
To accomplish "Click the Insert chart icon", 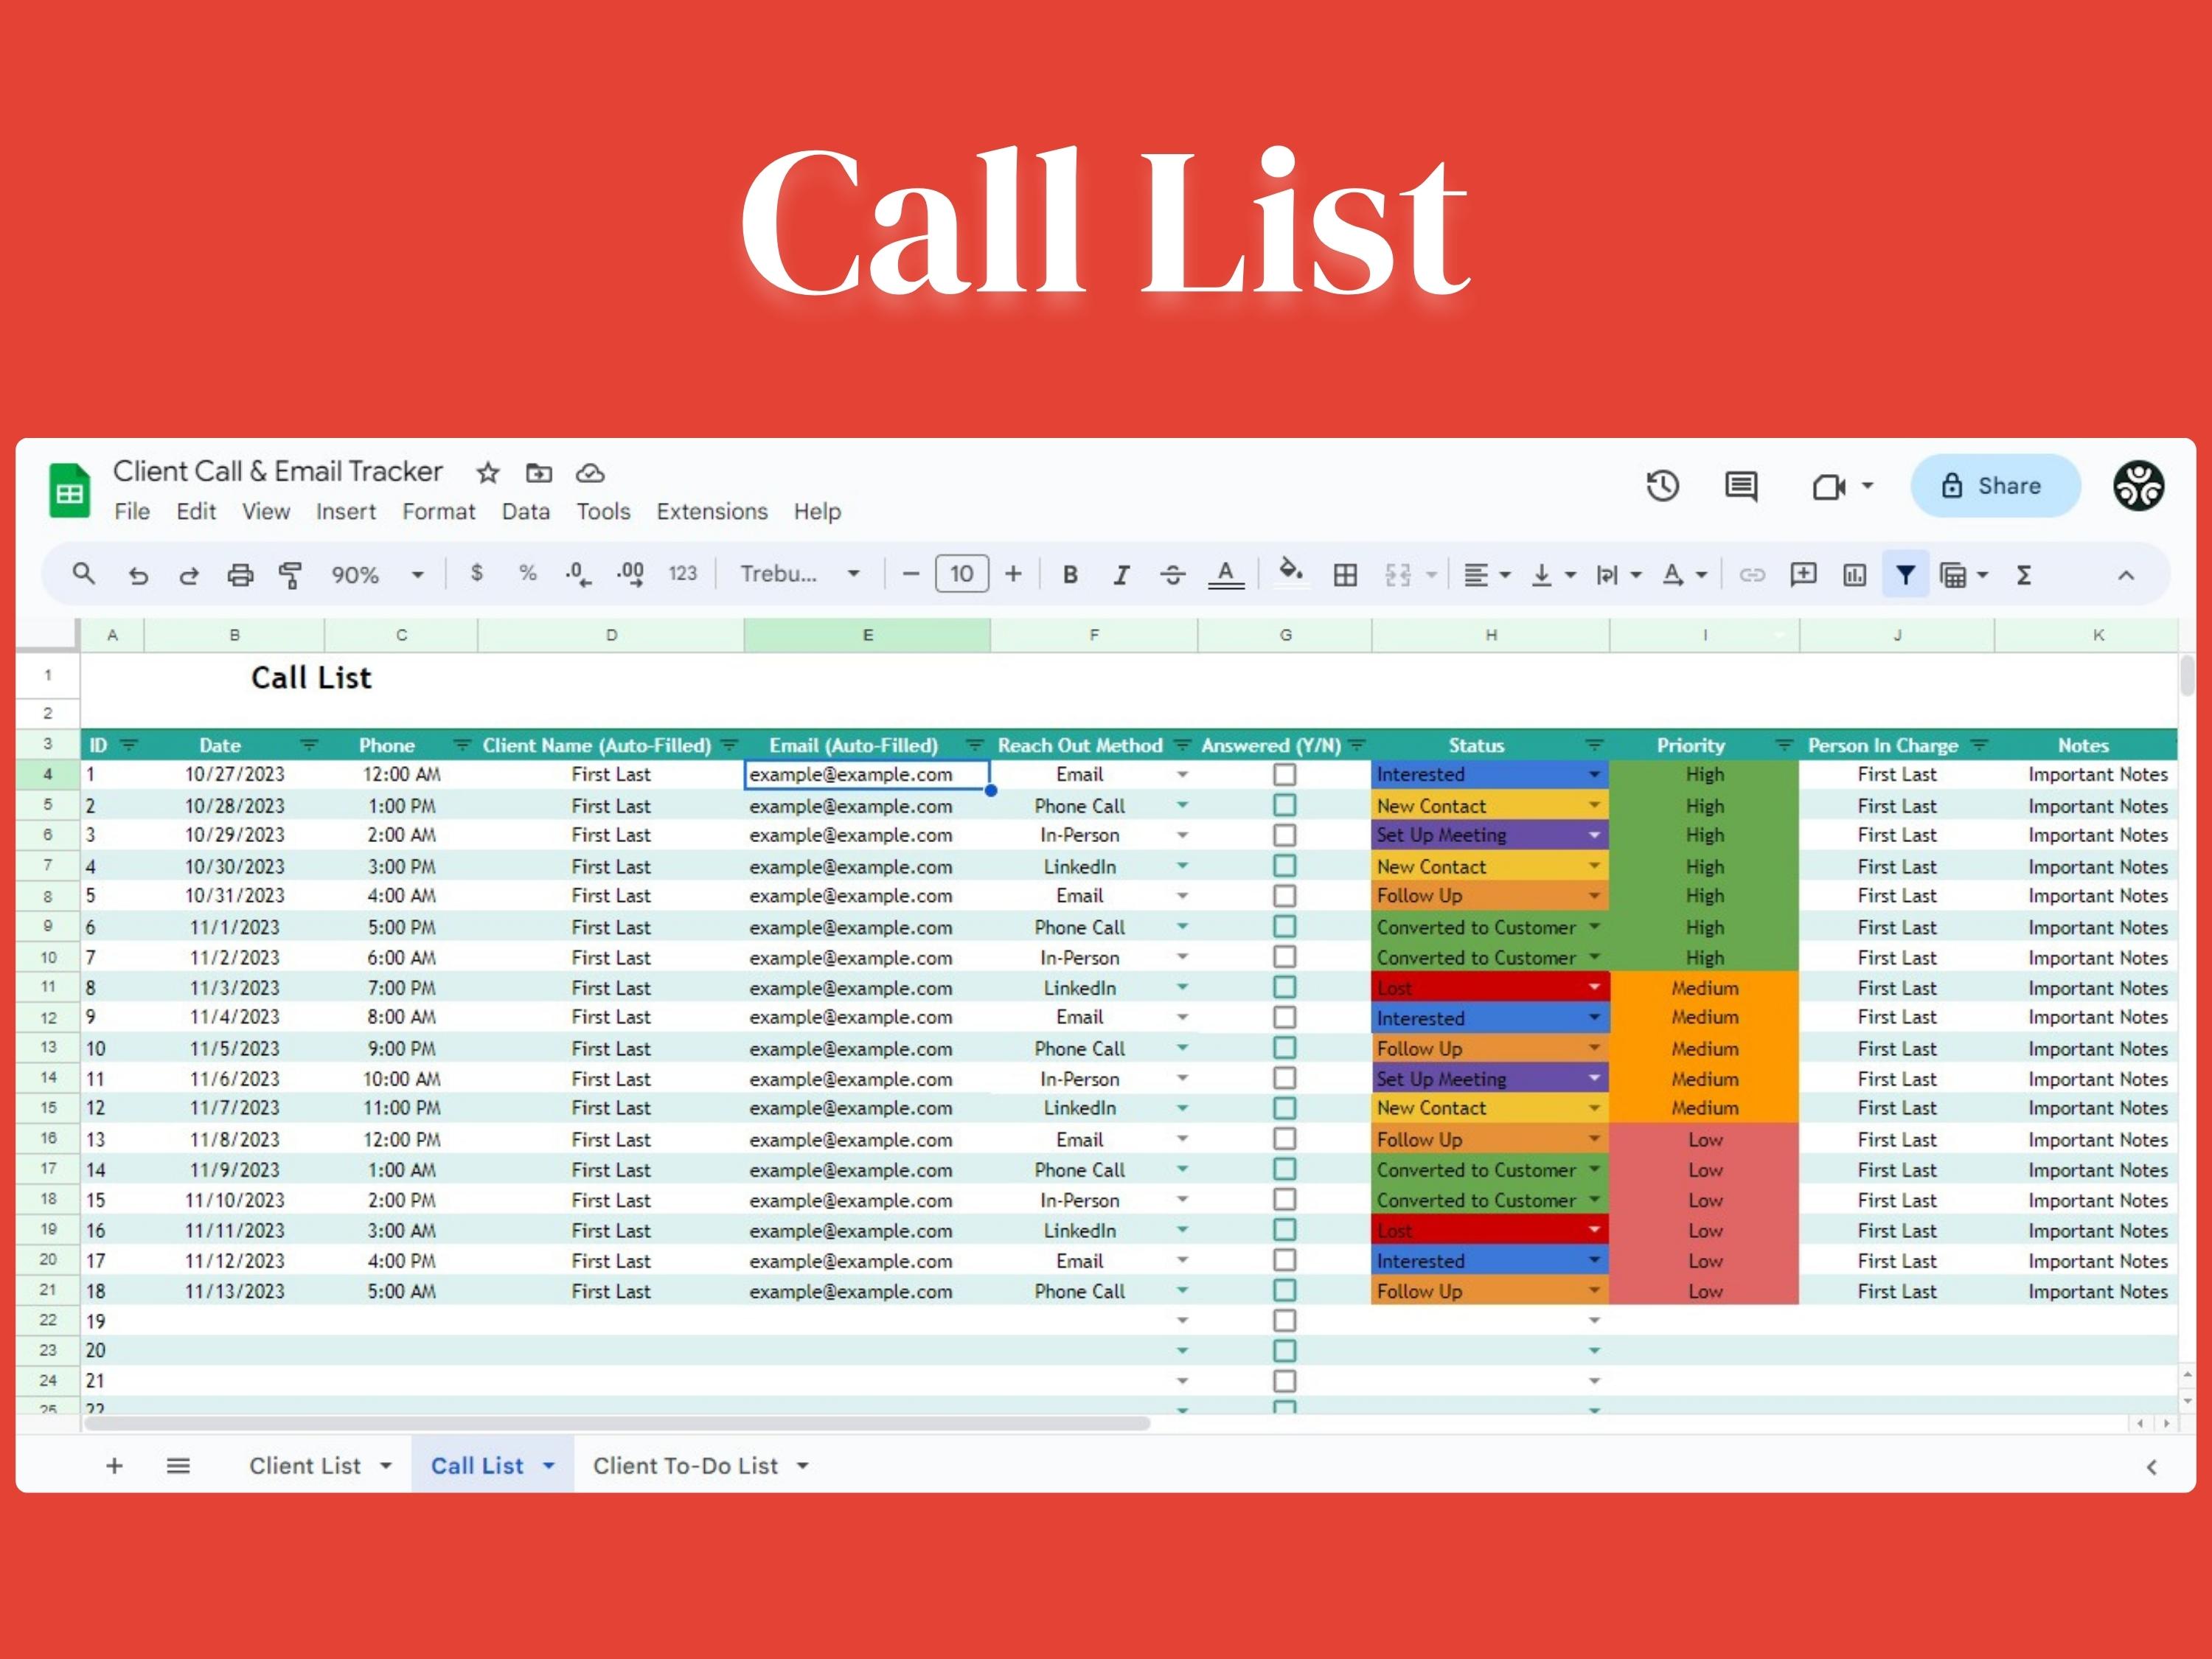I will click(x=1854, y=574).
